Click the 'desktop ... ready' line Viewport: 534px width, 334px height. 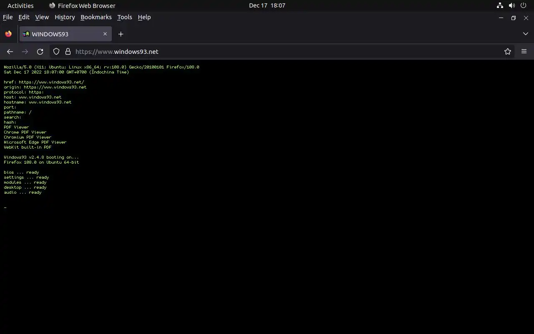tap(25, 187)
